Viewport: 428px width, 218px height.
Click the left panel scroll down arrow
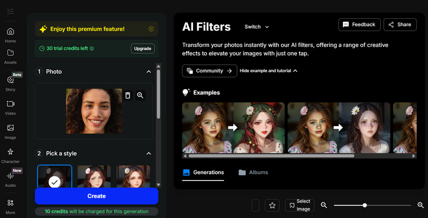click(158, 185)
